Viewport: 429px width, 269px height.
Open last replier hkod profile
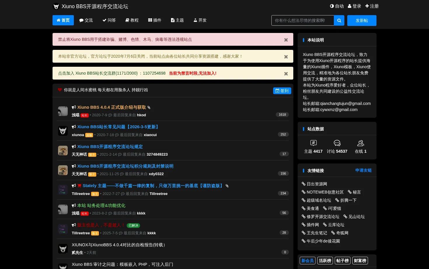(x=142, y=115)
